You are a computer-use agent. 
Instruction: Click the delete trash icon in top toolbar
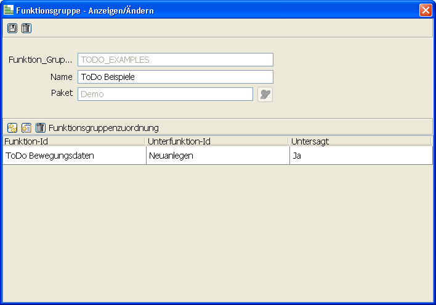[26, 28]
